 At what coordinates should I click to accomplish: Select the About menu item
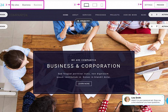point(75,15)
